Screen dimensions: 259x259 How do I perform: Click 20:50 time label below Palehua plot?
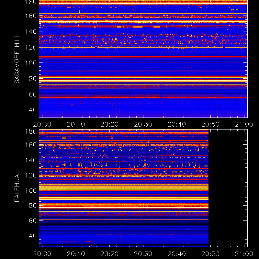click(210, 254)
